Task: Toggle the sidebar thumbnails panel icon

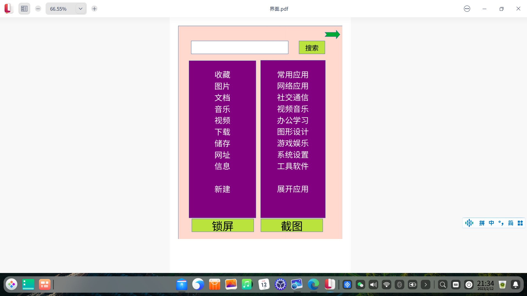Action: (x=24, y=9)
